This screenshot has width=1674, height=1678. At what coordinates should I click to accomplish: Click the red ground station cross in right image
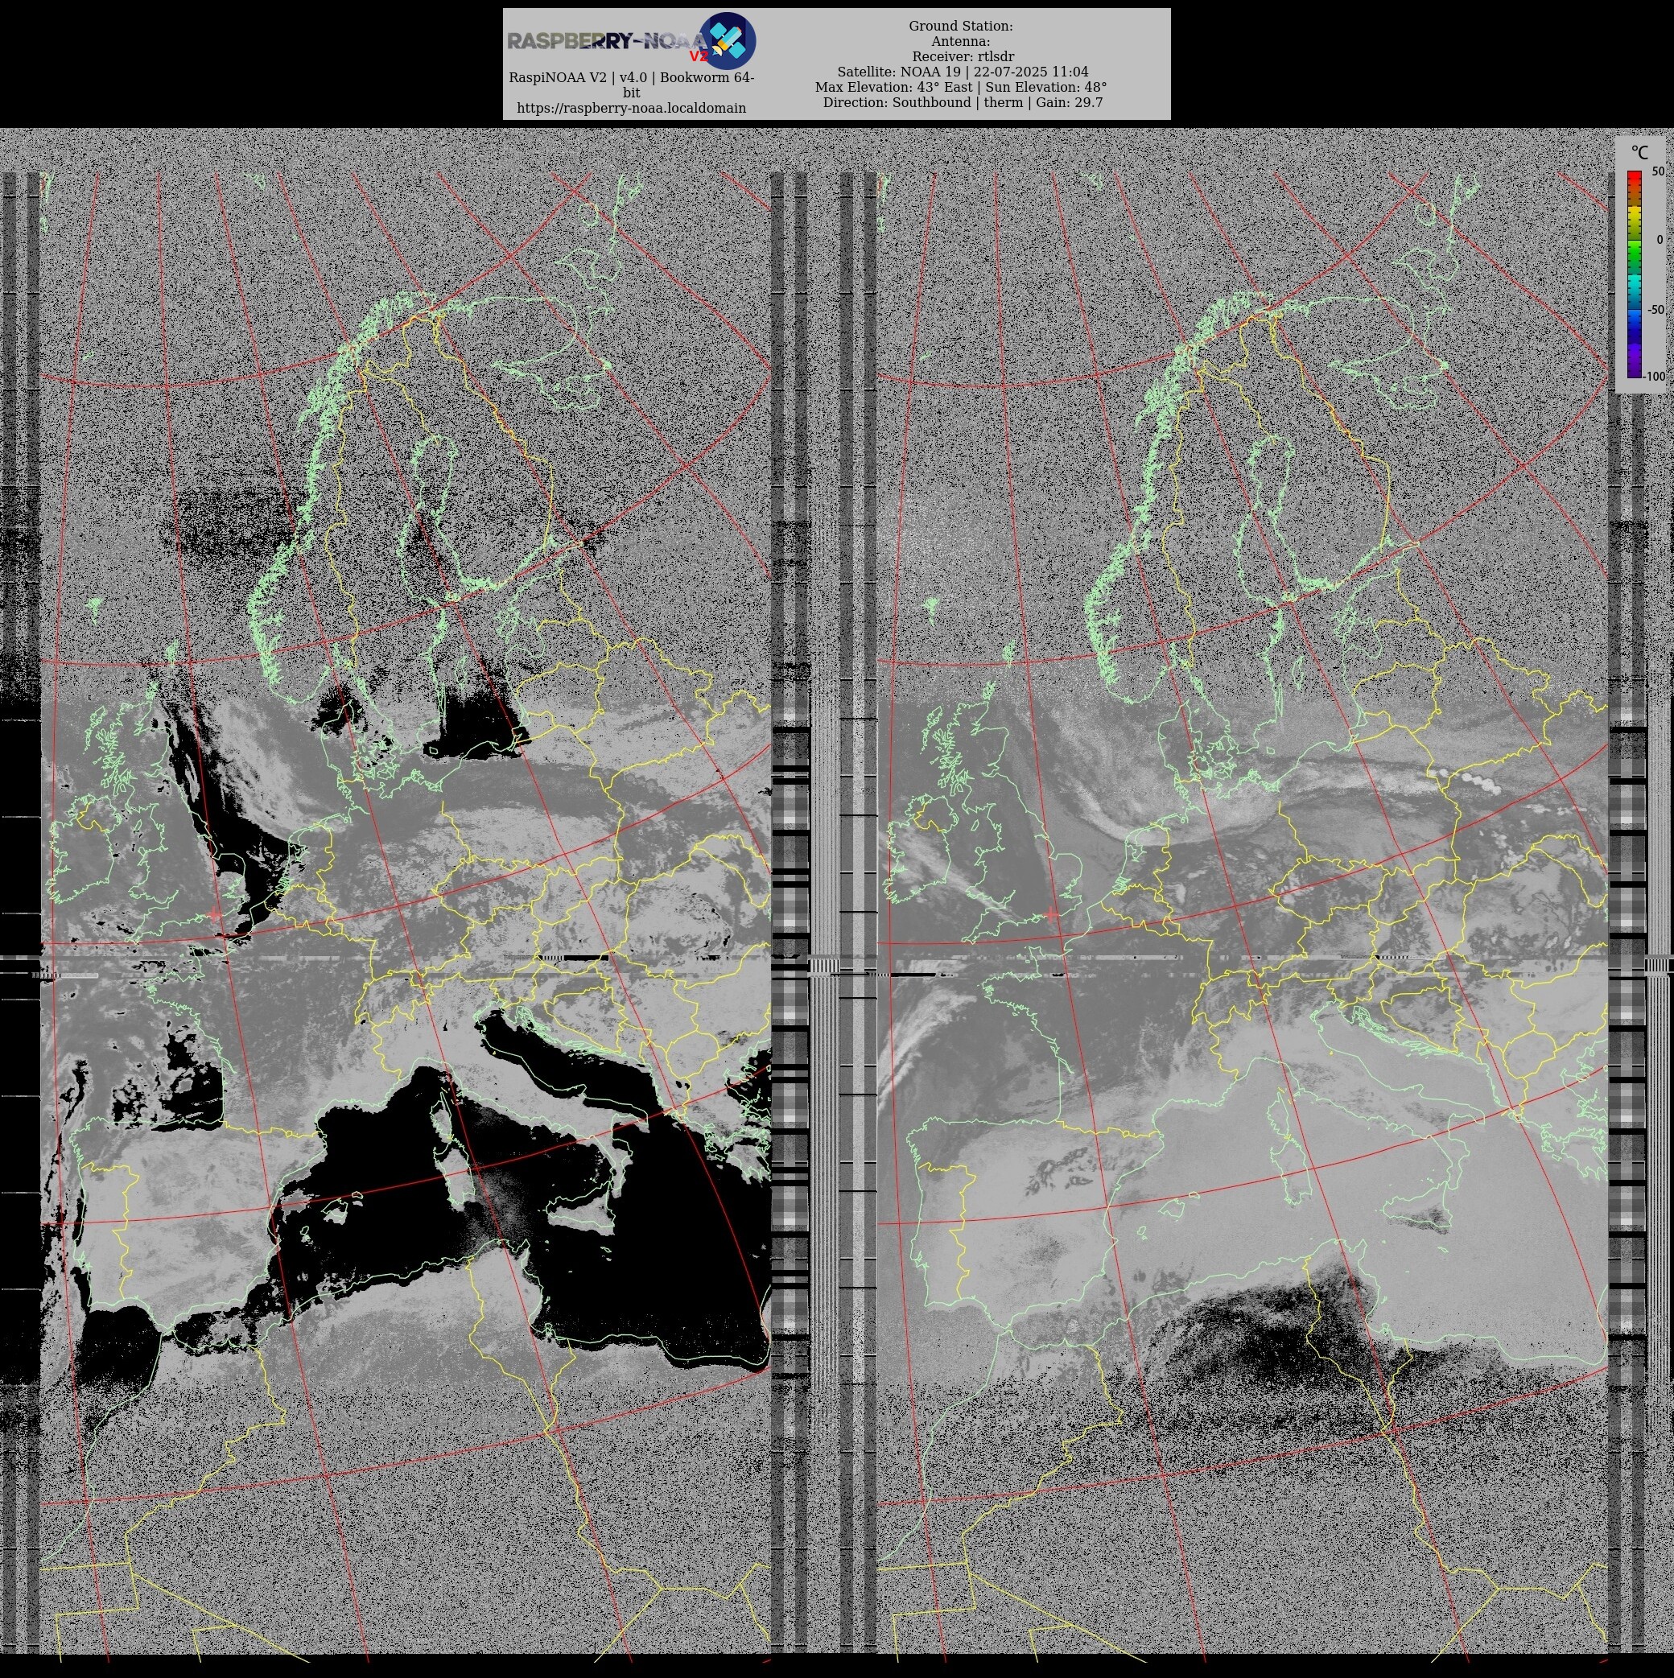(1053, 913)
